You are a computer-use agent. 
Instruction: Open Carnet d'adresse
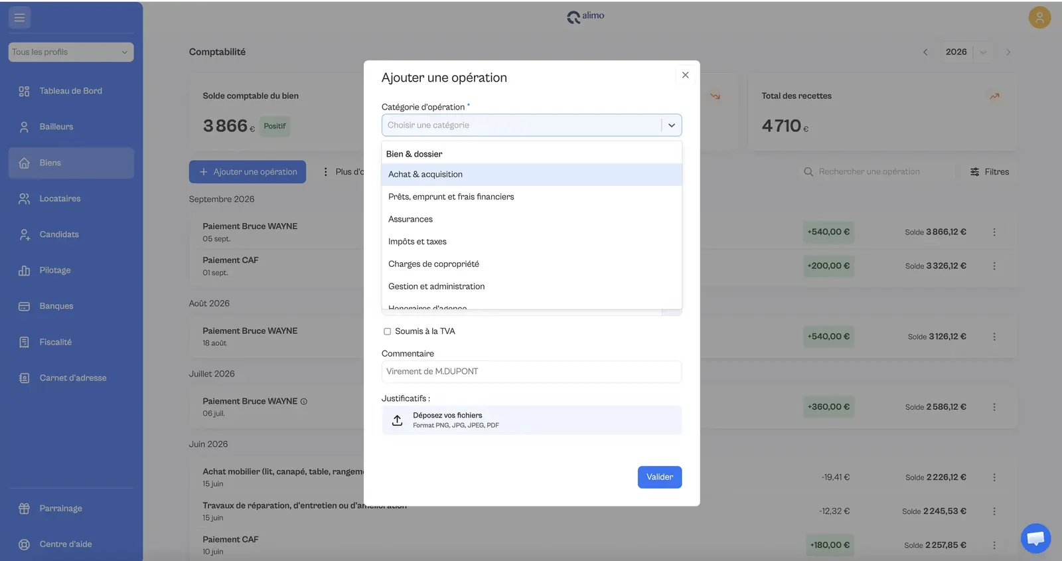71,378
